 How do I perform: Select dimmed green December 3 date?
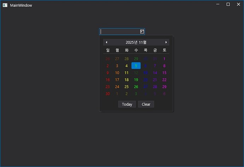click(136, 94)
